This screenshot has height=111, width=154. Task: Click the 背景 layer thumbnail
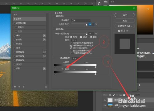(x=110, y=105)
